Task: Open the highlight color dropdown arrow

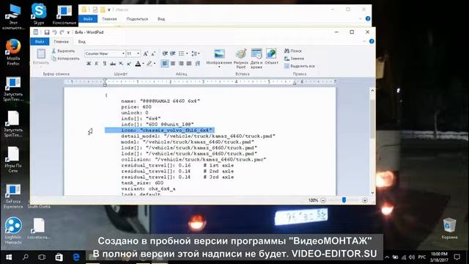Action: click(x=155, y=64)
